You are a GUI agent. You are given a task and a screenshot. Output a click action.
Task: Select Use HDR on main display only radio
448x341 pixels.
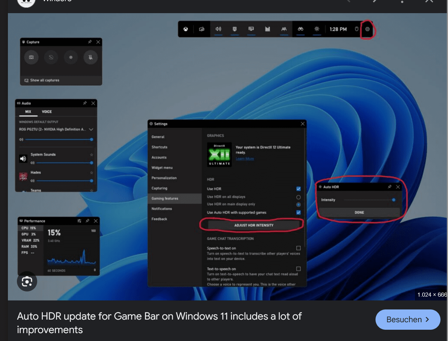(x=298, y=205)
